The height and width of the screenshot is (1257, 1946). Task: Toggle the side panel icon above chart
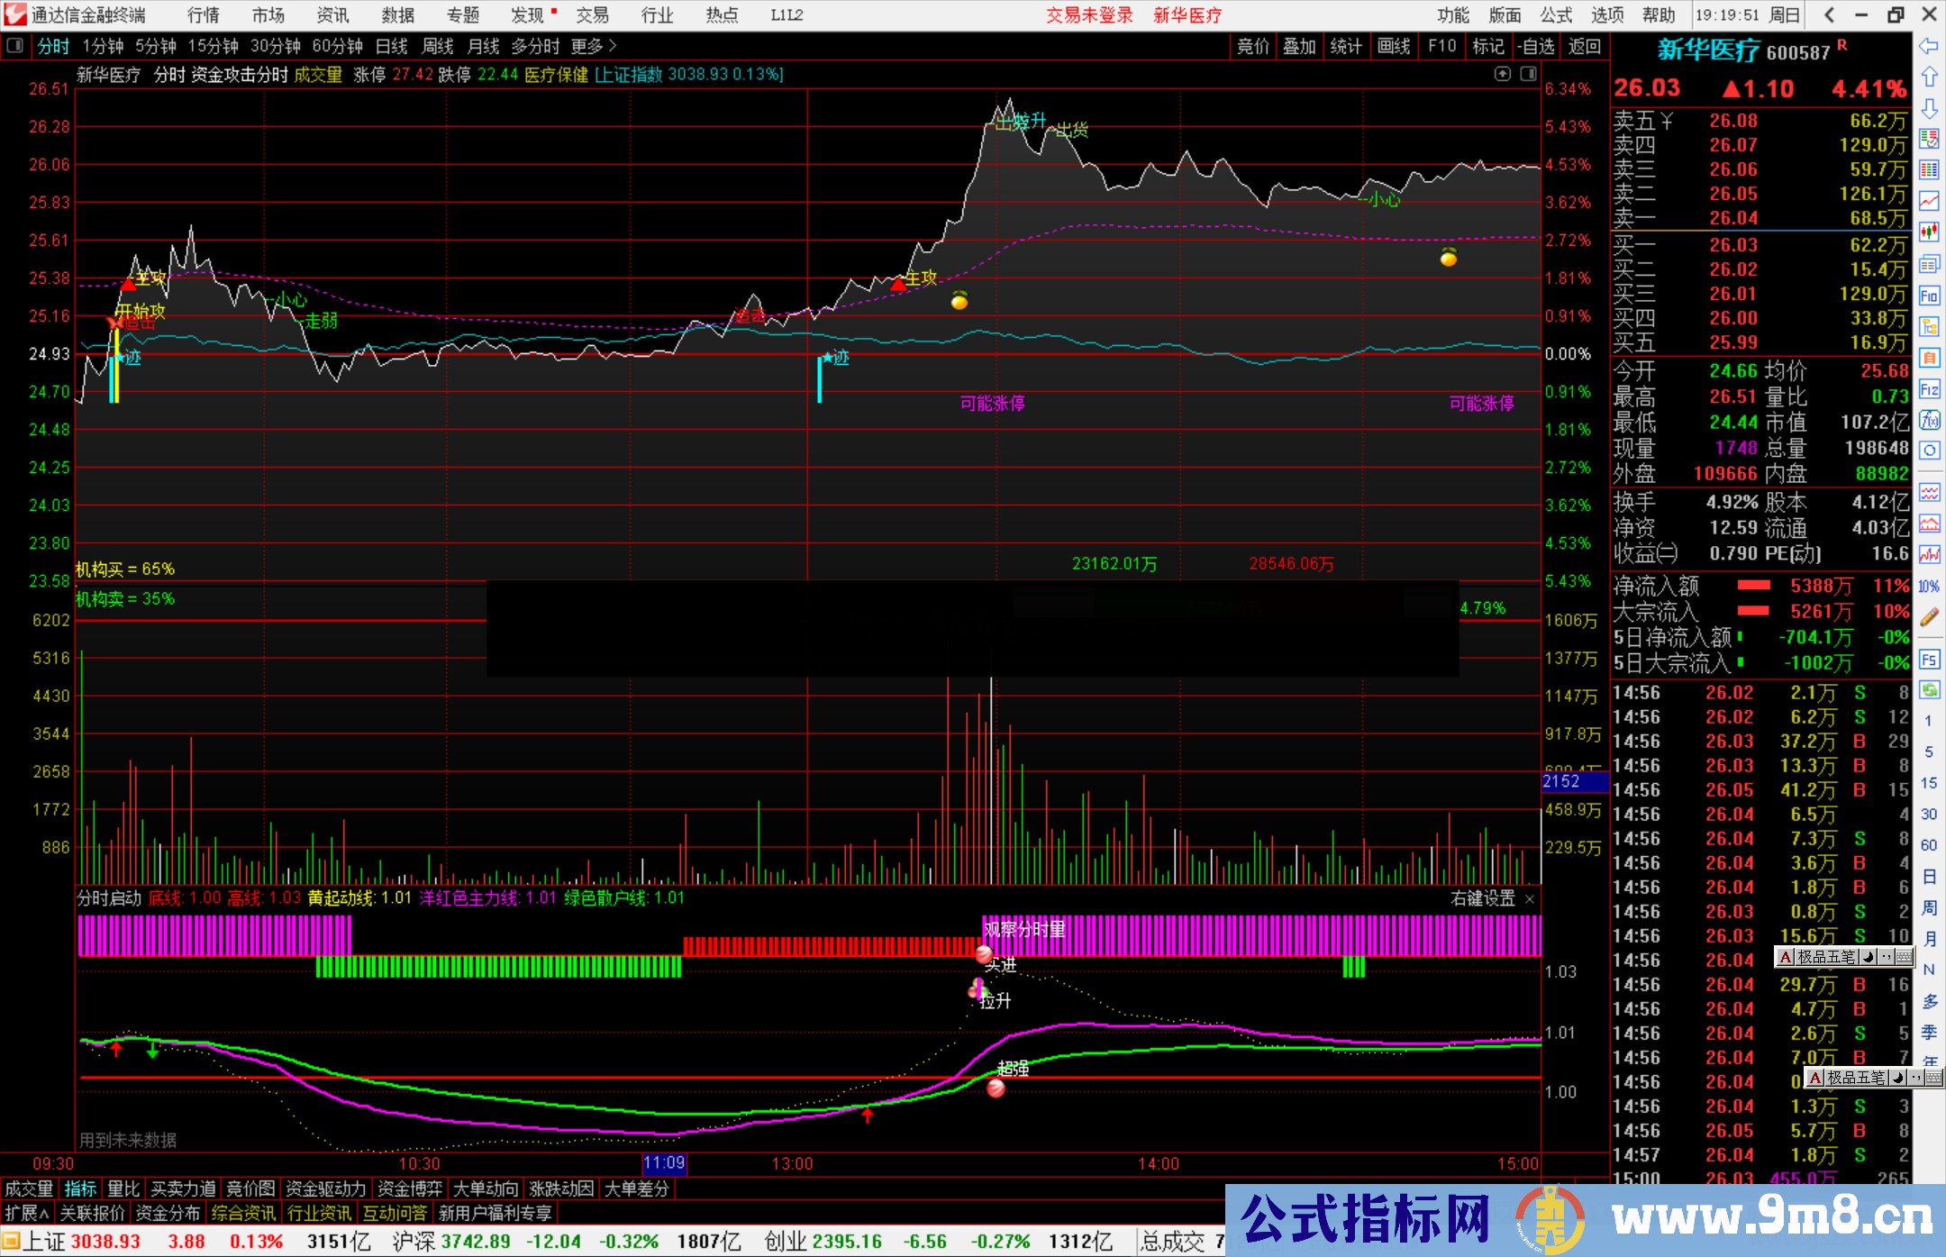(1528, 74)
